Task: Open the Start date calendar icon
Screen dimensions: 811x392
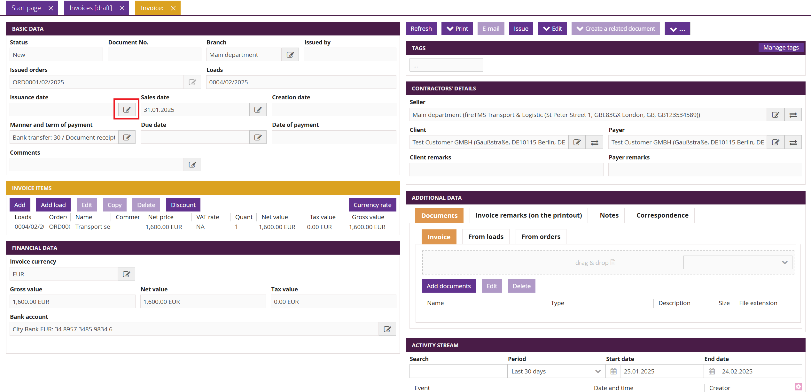Action: (x=613, y=371)
